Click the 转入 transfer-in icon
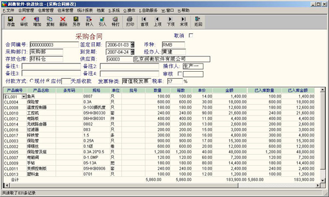This screenshot has width=329, height=197. (89, 21)
